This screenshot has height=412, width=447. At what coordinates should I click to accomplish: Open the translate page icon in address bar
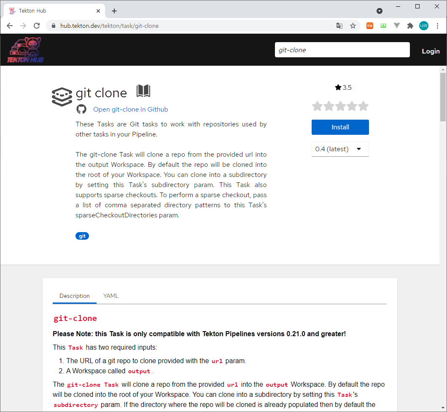pos(339,26)
